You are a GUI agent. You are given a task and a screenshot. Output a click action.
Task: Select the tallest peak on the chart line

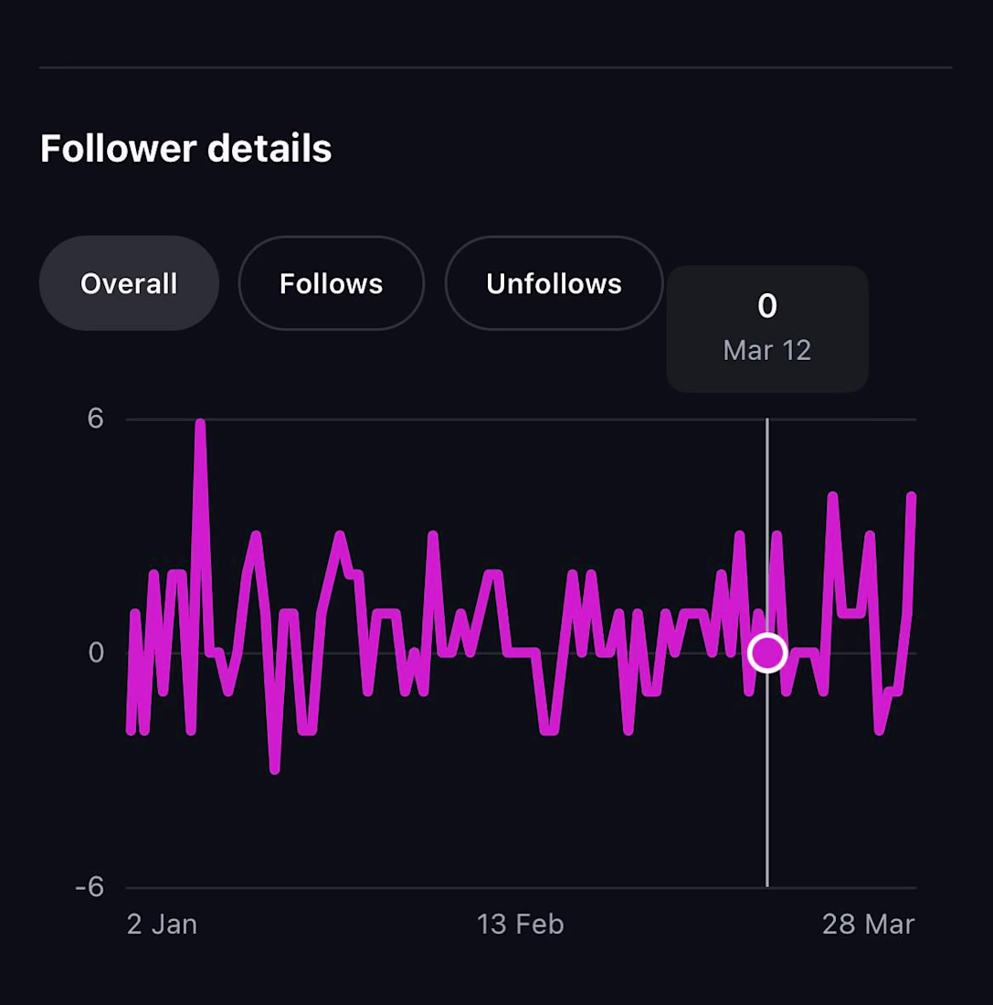pyautogui.click(x=200, y=424)
